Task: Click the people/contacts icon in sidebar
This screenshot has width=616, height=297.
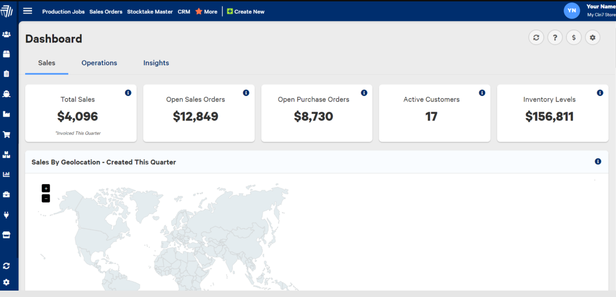Action: pyautogui.click(x=6, y=34)
